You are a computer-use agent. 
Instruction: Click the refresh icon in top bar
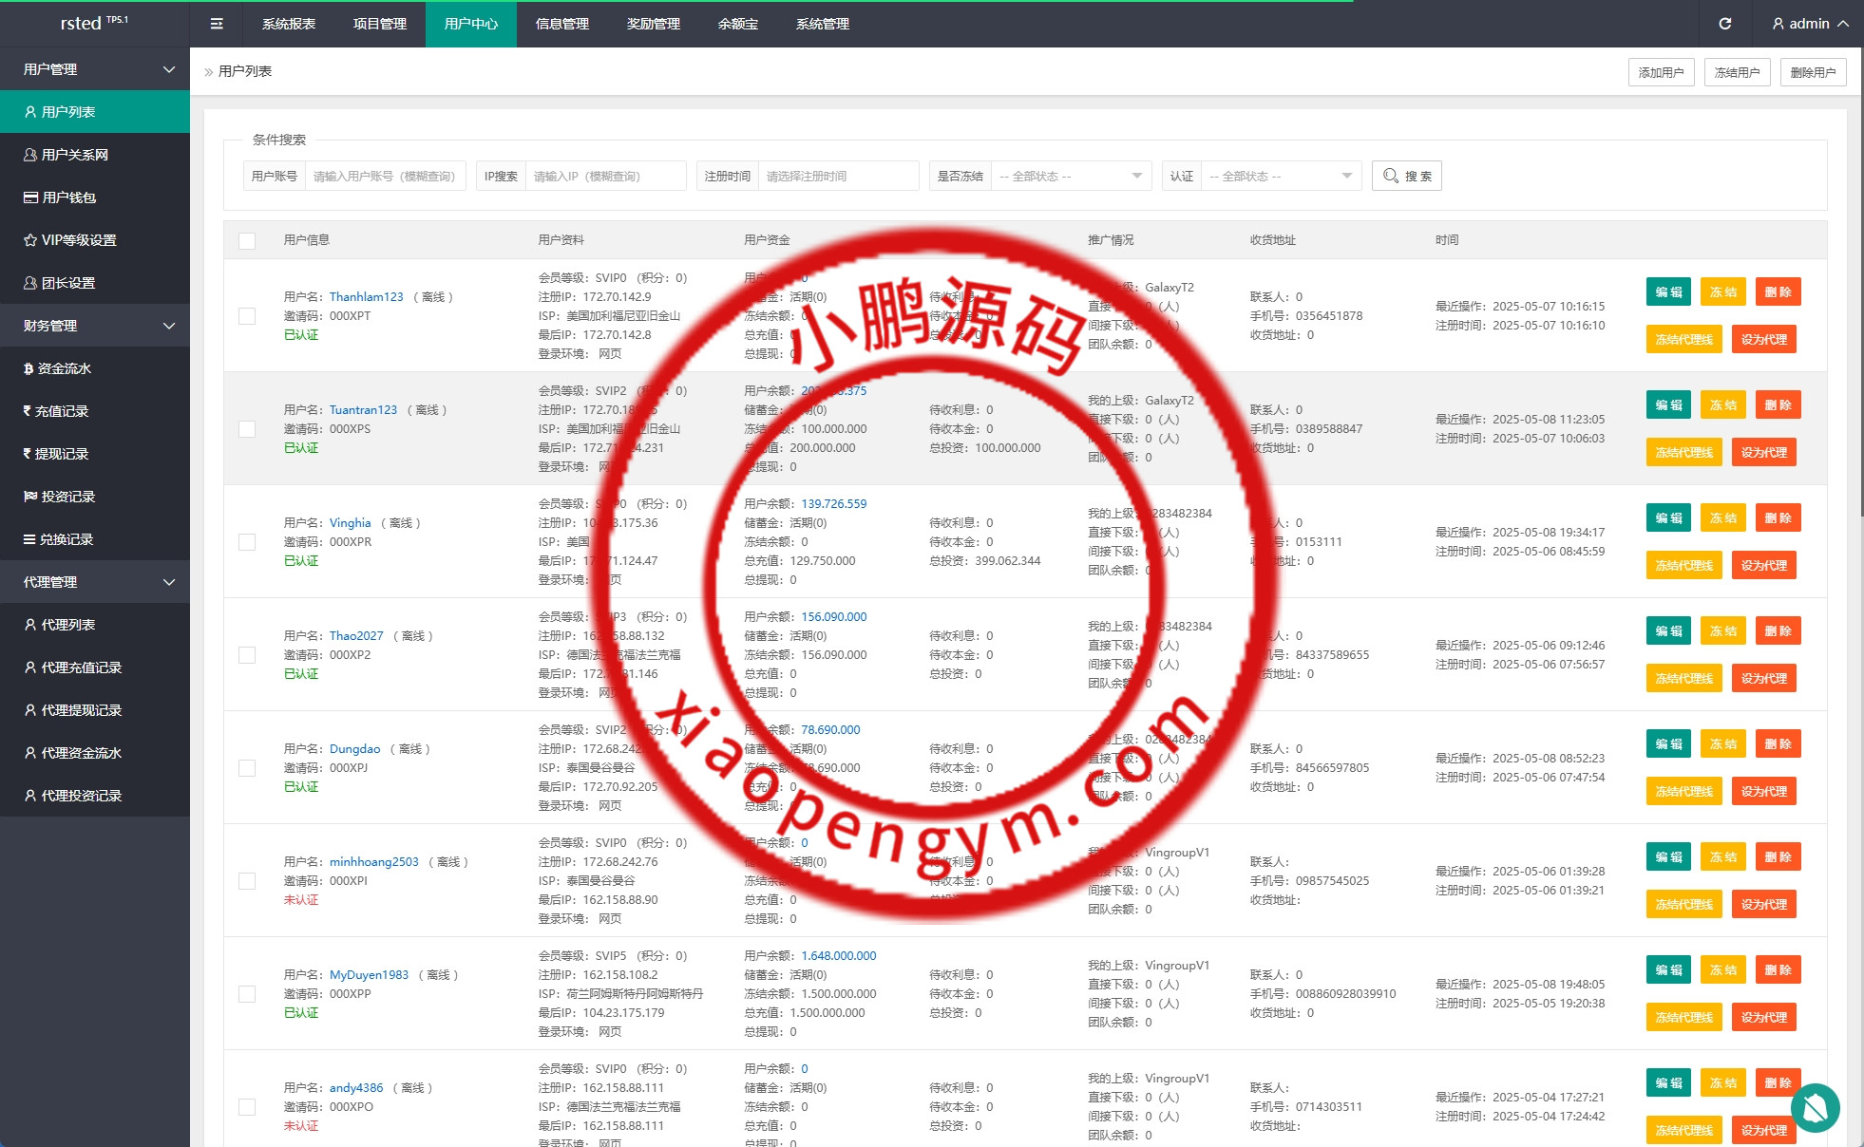1725,24
